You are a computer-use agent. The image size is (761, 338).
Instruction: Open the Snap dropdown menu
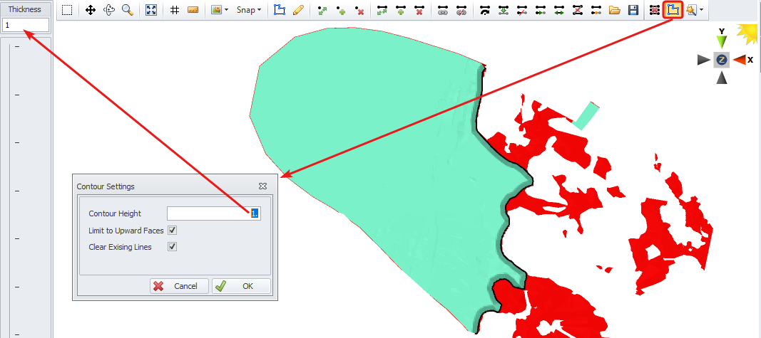(x=249, y=11)
